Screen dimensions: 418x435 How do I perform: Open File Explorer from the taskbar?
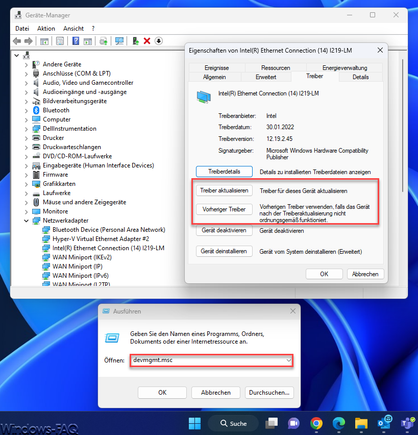361,423
